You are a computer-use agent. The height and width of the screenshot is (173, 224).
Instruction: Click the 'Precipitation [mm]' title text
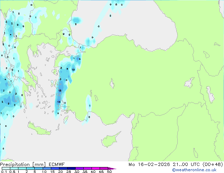23,165
